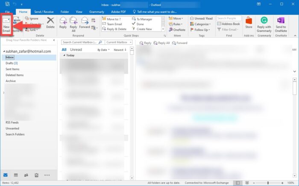Open the Sent Items folder

click(12, 69)
